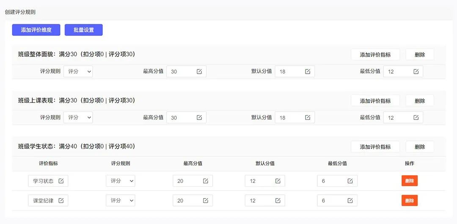
Task: Open 评分 dropdown in 课堂纪律 row
Action: point(120,201)
